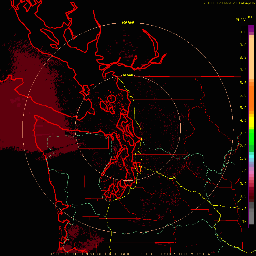Click the 5.0 value on color scale

(243, 108)
